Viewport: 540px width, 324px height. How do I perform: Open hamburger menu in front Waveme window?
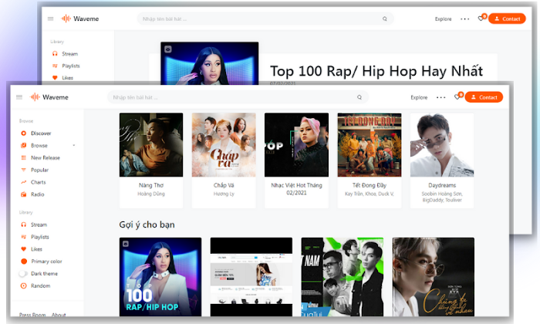pos(19,97)
